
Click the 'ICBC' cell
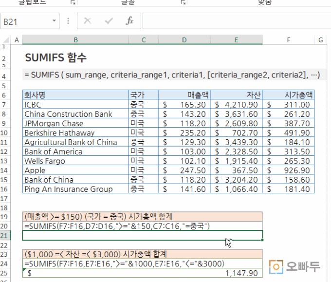[75, 105]
